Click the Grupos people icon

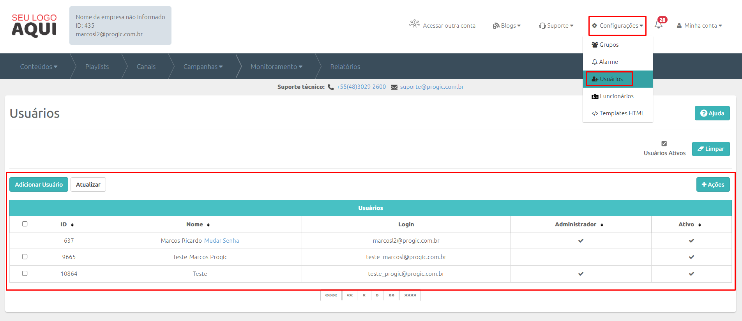point(595,44)
